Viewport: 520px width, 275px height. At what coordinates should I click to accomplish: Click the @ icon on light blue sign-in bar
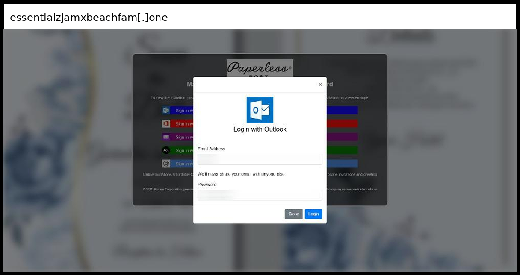[x=166, y=164]
